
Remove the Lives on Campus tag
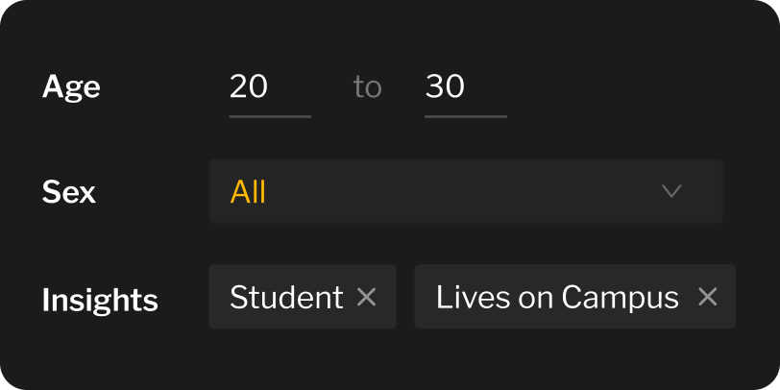(707, 298)
